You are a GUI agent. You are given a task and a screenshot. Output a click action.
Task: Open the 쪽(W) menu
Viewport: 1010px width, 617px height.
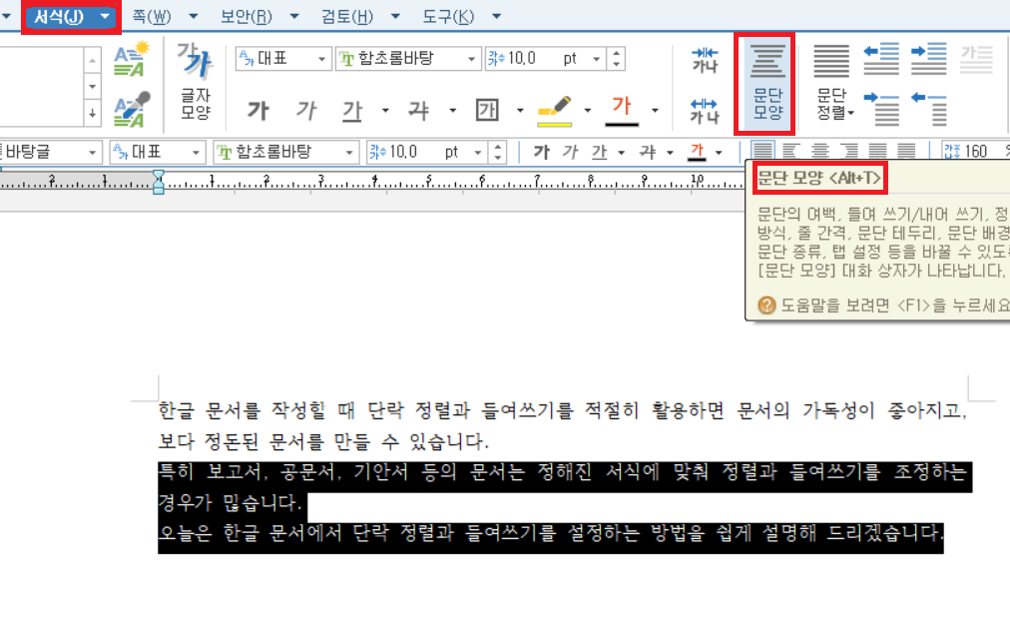click(152, 17)
